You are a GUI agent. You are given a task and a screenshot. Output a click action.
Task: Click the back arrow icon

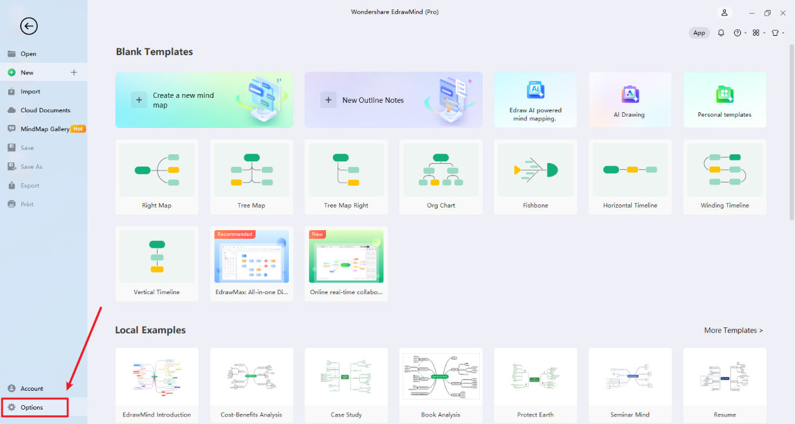[x=29, y=26]
